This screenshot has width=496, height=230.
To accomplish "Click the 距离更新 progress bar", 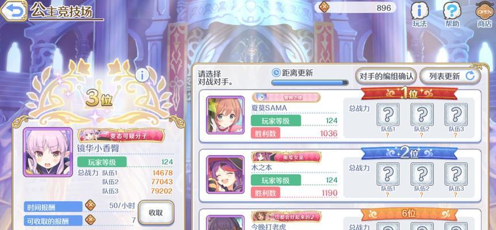I will (x=310, y=83).
